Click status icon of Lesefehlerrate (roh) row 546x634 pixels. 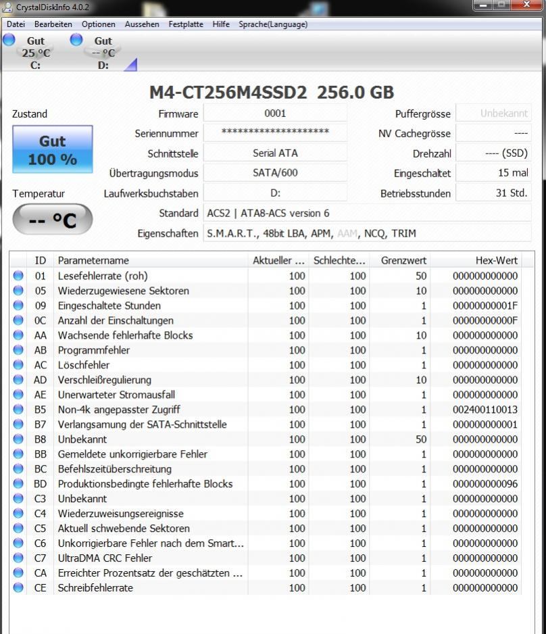coord(18,275)
